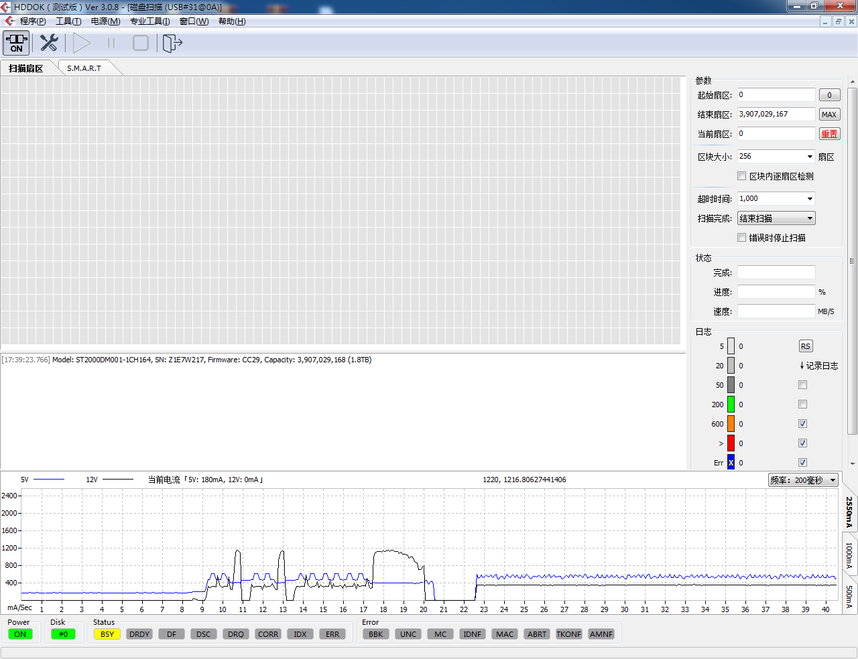Open the wrench and screwdriver tools icon
Image resolution: width=858 pixels, height=659 pixels.
[x=49, y=43]
